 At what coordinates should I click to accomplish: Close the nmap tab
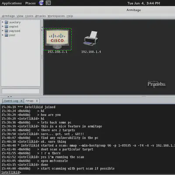click(37, 101)
